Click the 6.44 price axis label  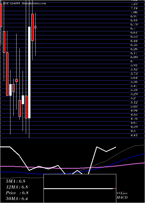click(134, 41)
